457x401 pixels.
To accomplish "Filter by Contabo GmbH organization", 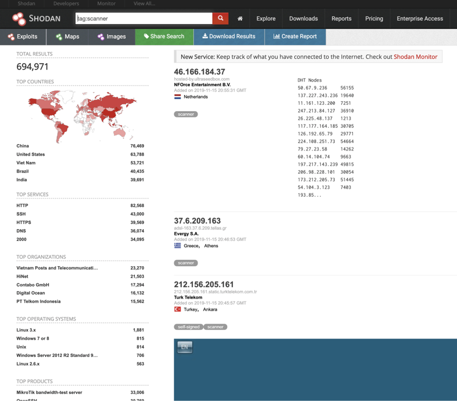I will coord(32,285).
